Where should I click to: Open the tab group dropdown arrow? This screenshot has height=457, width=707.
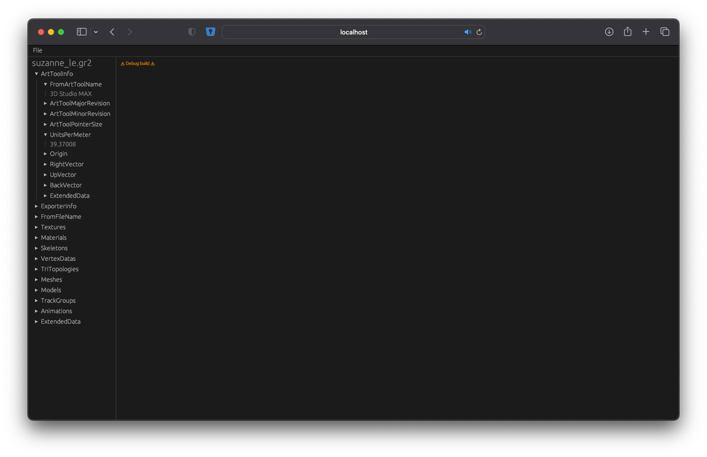(95, 32)
